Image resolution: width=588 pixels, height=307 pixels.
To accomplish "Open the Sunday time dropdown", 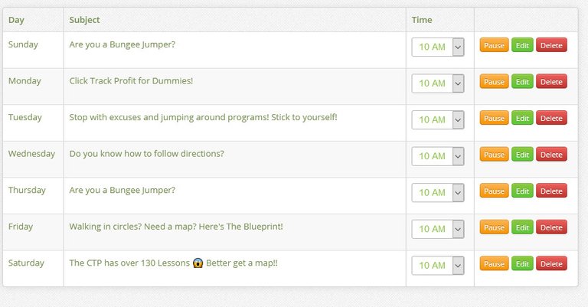I will point(438,47).
